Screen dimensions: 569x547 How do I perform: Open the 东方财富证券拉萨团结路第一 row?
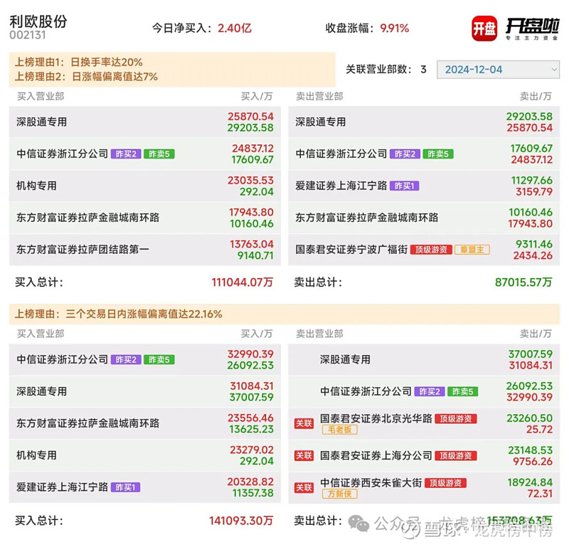point(145,250)
